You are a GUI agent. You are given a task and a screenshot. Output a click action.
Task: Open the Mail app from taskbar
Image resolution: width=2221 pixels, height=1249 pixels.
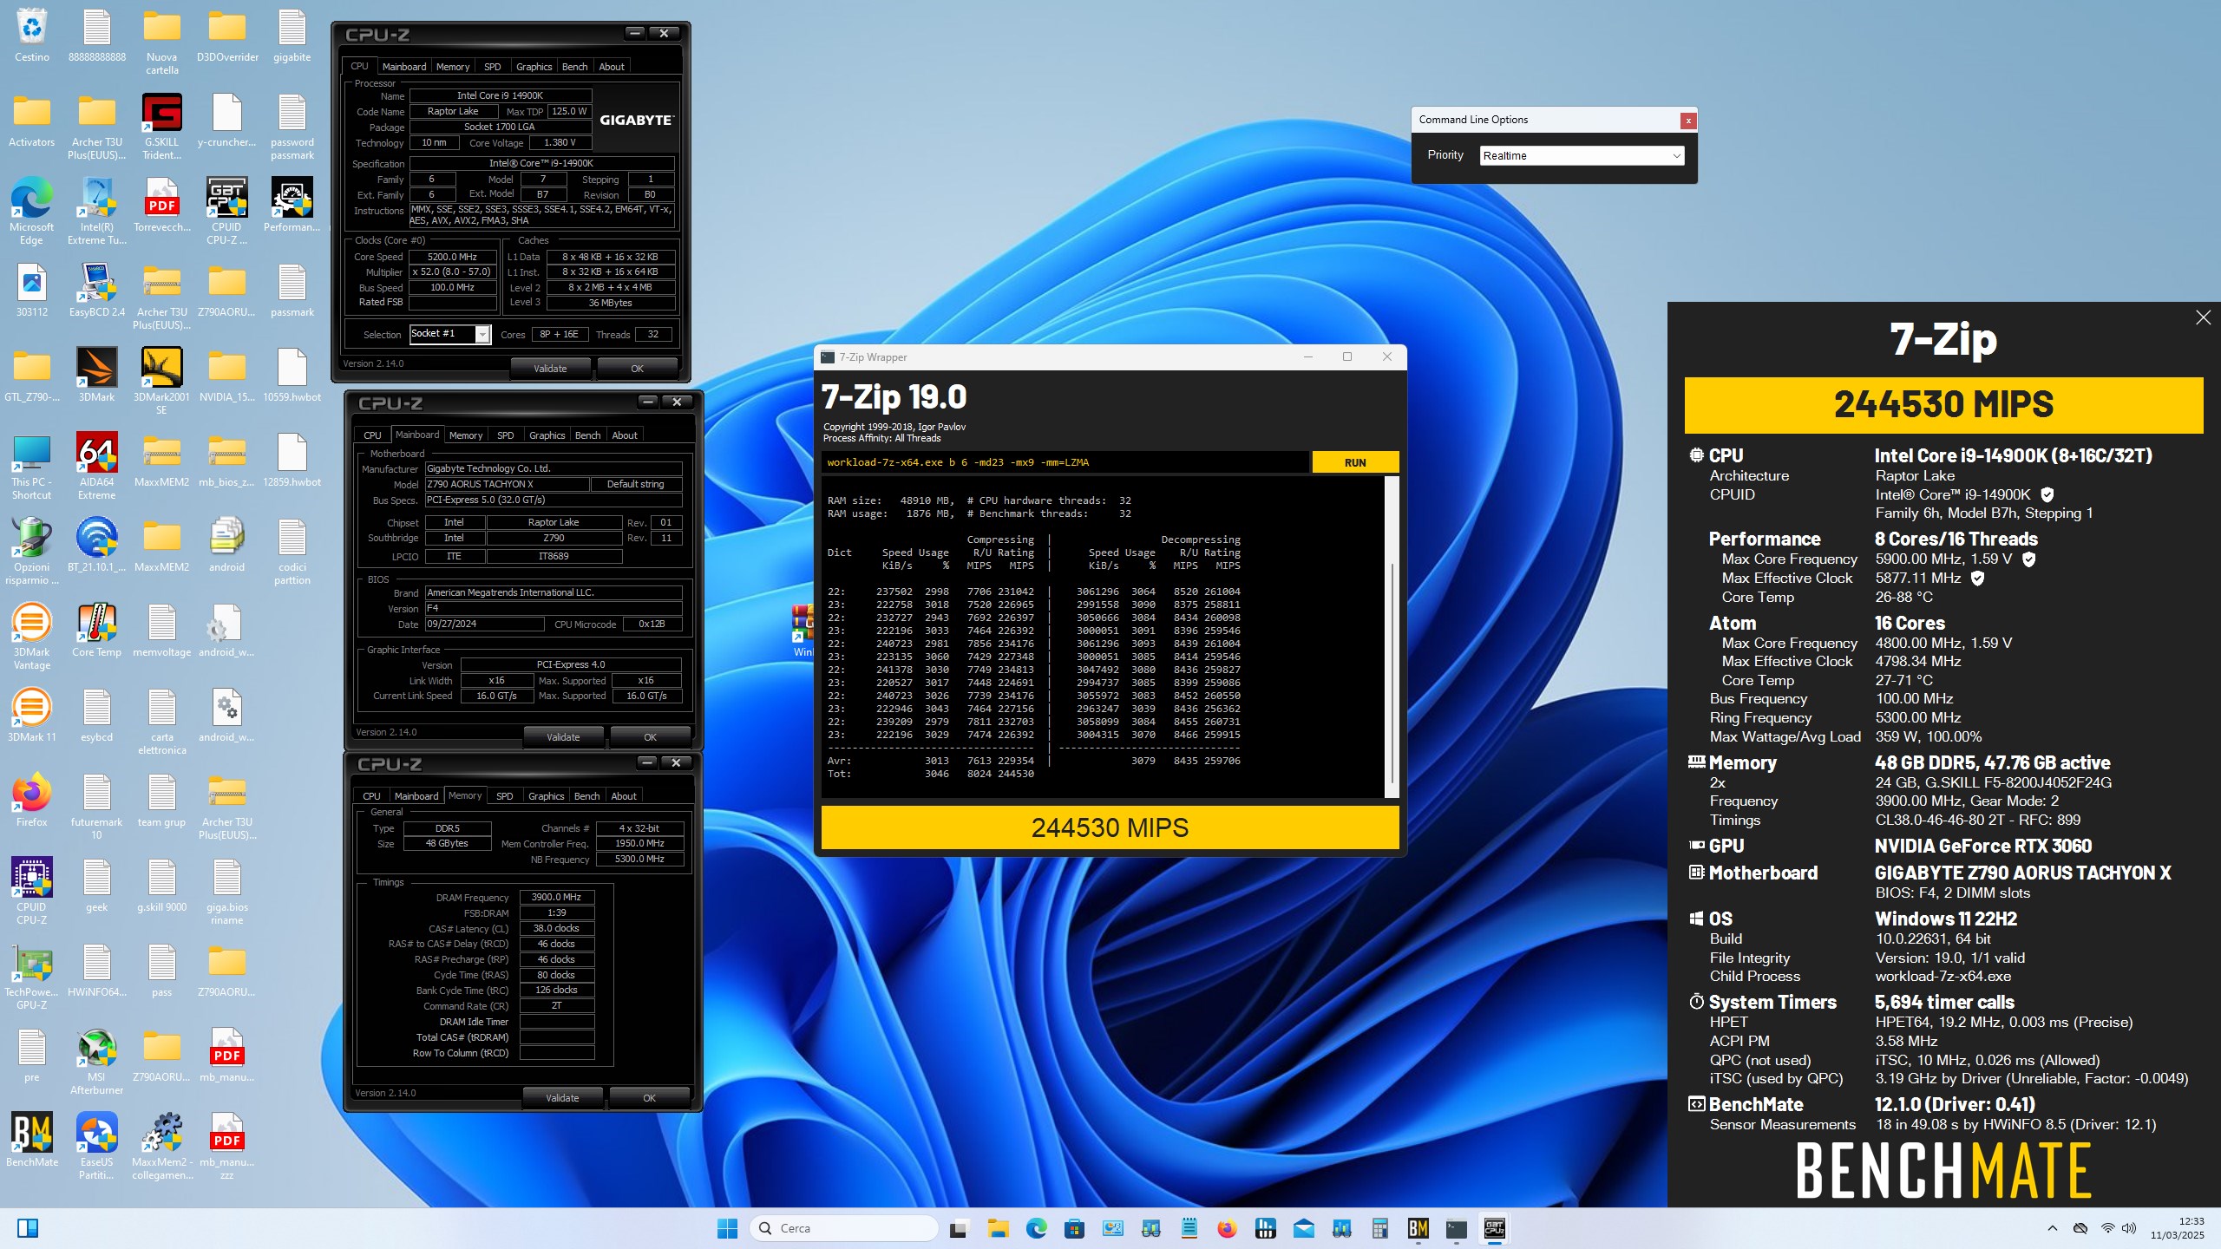[x=1303, y=1228]
